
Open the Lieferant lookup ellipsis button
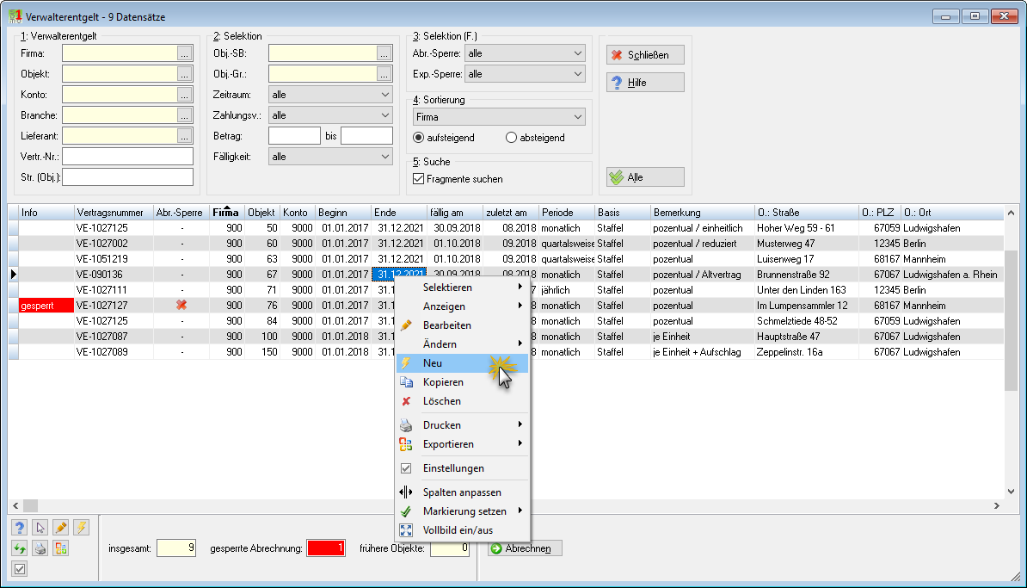(x=185, y=136)
